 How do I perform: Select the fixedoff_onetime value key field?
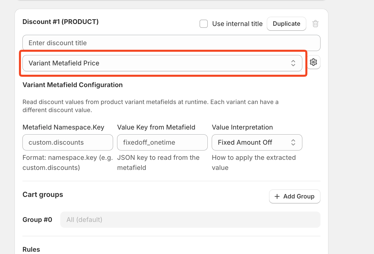[x=162, y=142]
